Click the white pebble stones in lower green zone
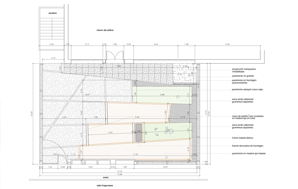Image resolution: width=298 pixels, height=189 pixels. point(164,131)
